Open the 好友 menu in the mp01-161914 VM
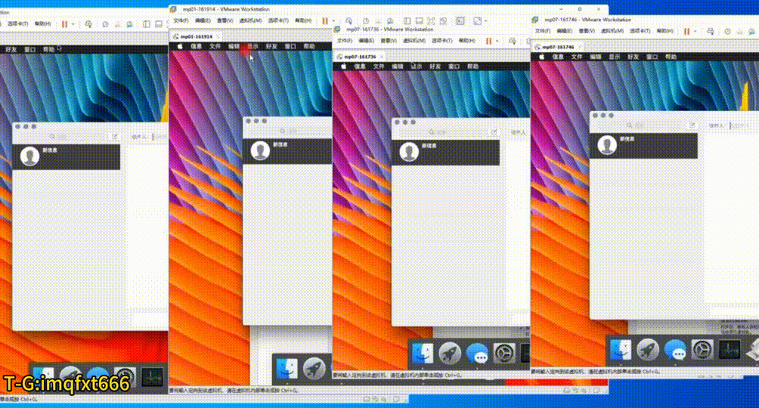 coord(271,46)
